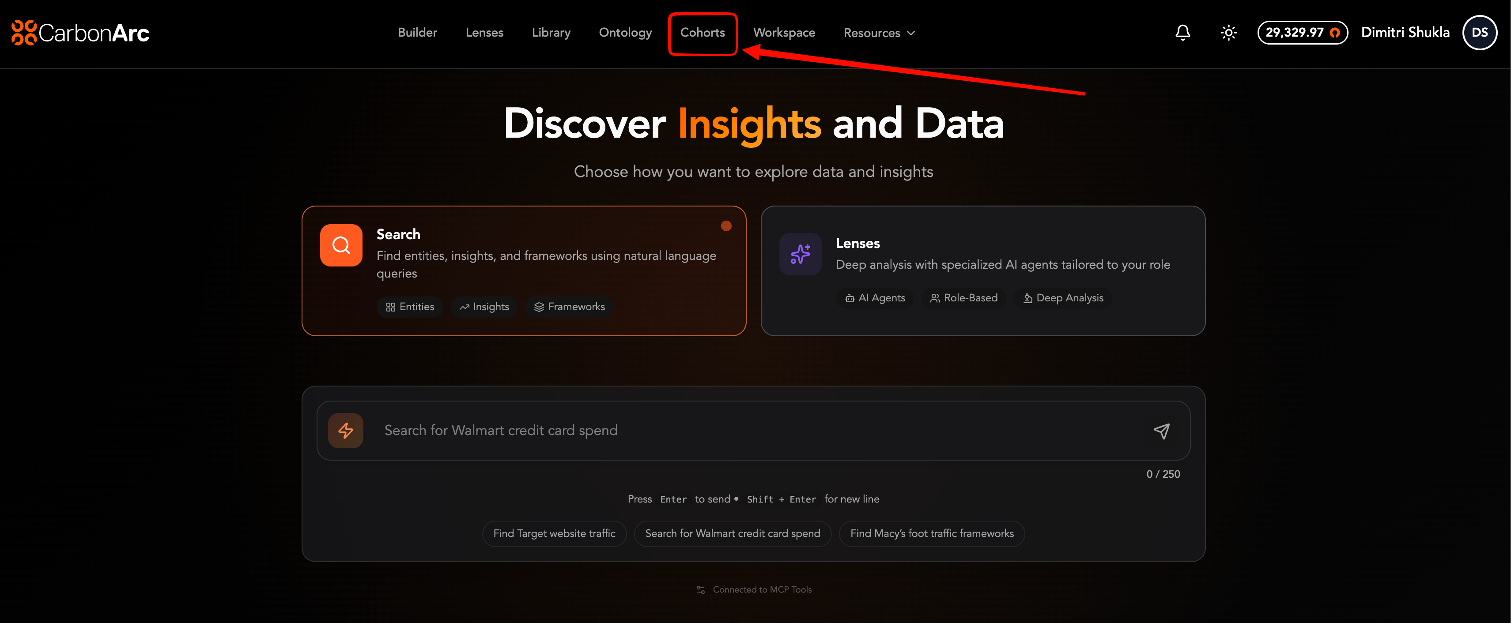Click the DS user avatar
Screen dimensions: 1511x623
(x=1479, y=33)
